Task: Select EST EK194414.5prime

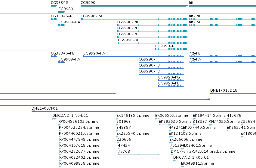Action: pos(209,116)
